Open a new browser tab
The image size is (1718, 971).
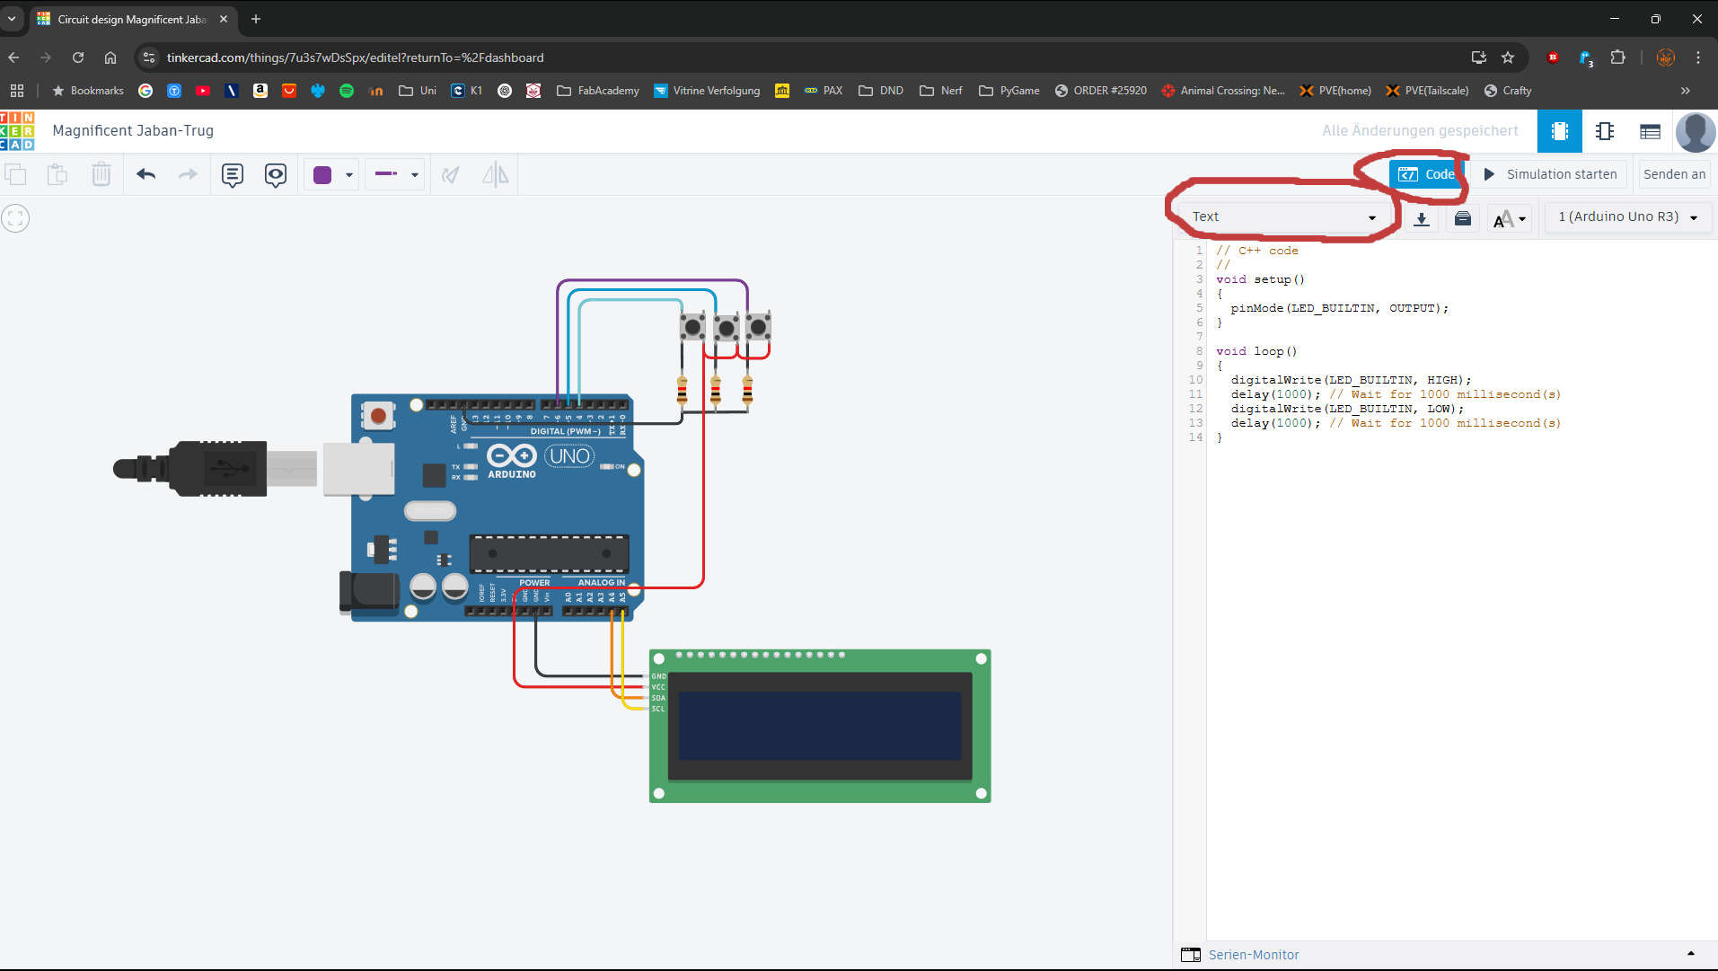click(256, 19)
